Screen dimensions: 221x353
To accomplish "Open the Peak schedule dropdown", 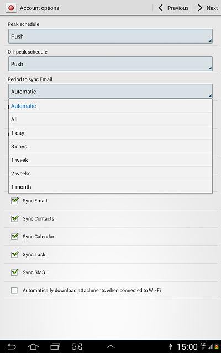I will coord(110,36).
